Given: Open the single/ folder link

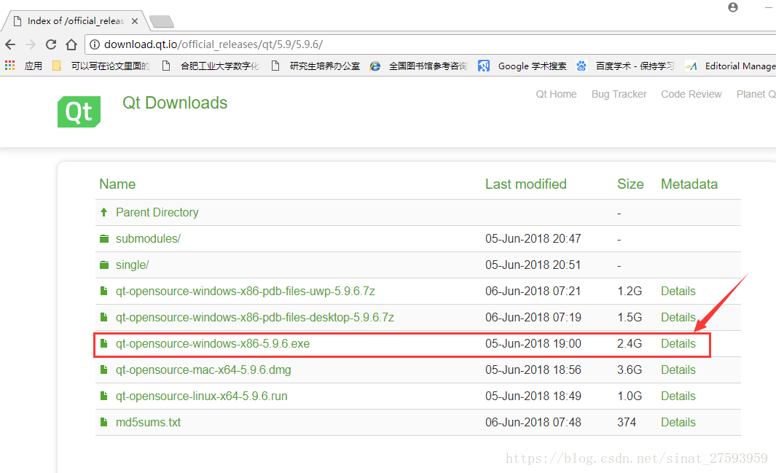Looking at the screenshot, I should (132, 265).
